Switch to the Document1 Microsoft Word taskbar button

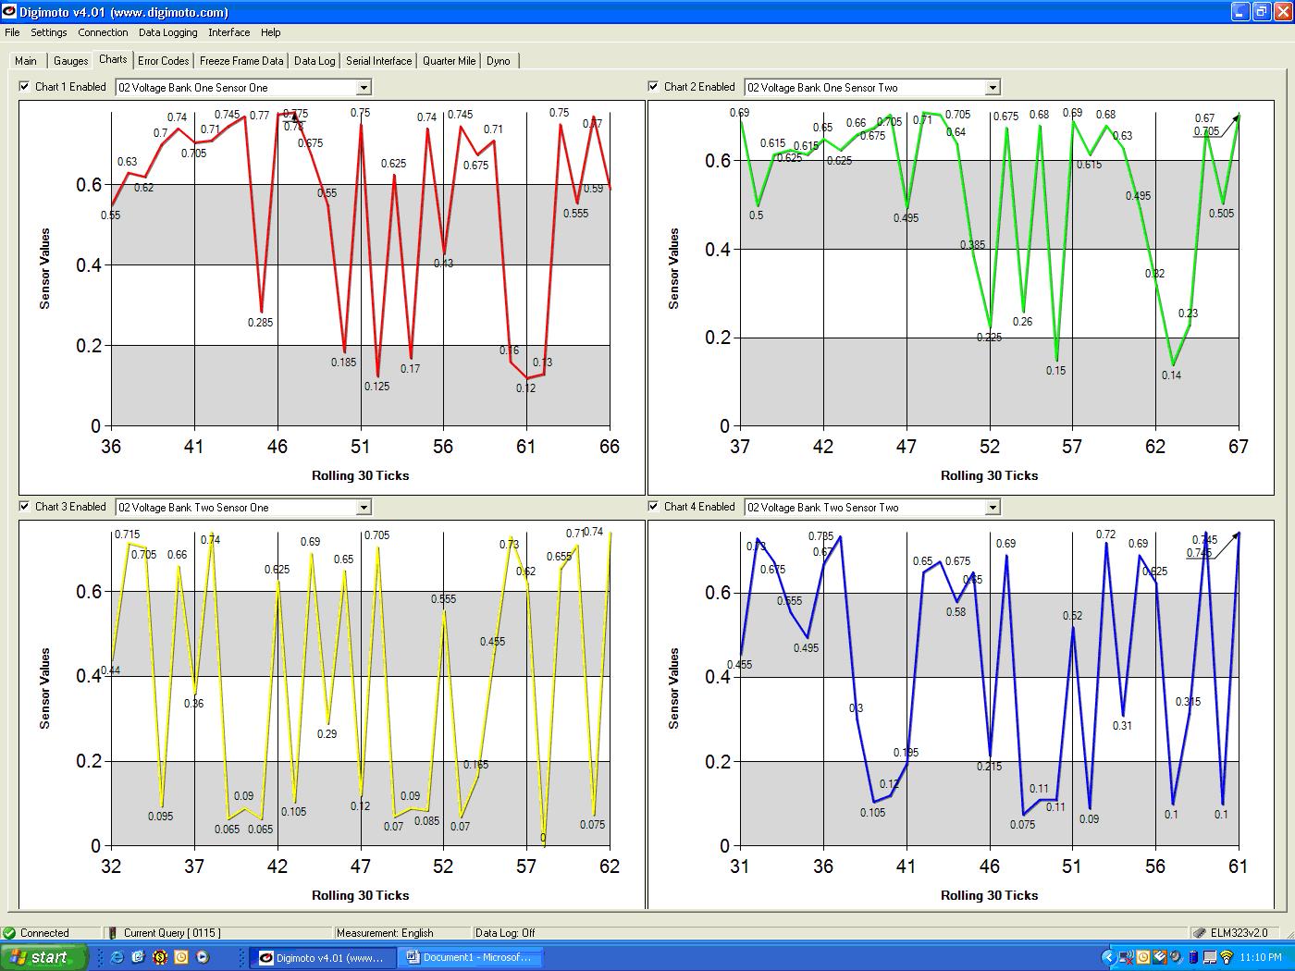click(472, 957)
